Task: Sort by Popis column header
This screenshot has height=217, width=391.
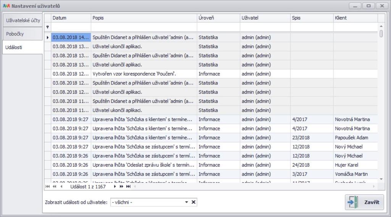Action: (144, 18)
